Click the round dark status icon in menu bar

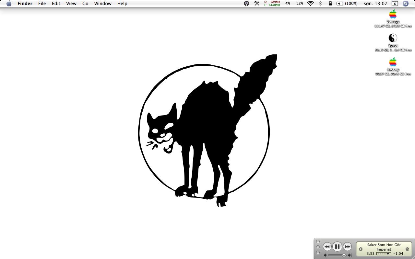point(246,4)
